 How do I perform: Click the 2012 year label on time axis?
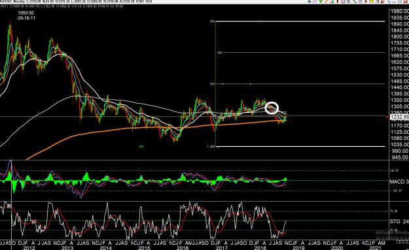29,247
